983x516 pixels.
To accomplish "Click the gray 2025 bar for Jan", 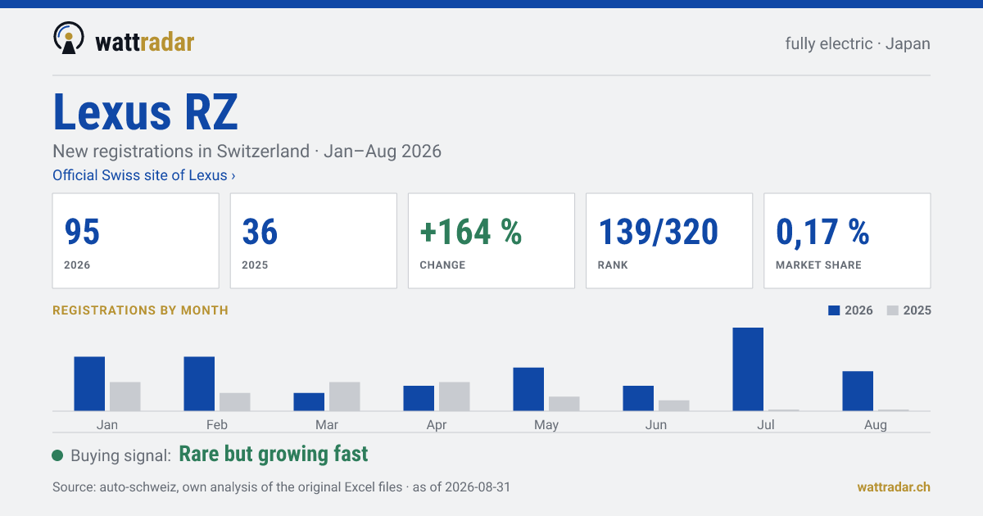I will pos(125,396).
